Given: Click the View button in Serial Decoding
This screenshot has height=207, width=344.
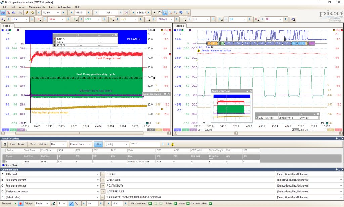Looking at the screenshot, I should pos(33,144).
